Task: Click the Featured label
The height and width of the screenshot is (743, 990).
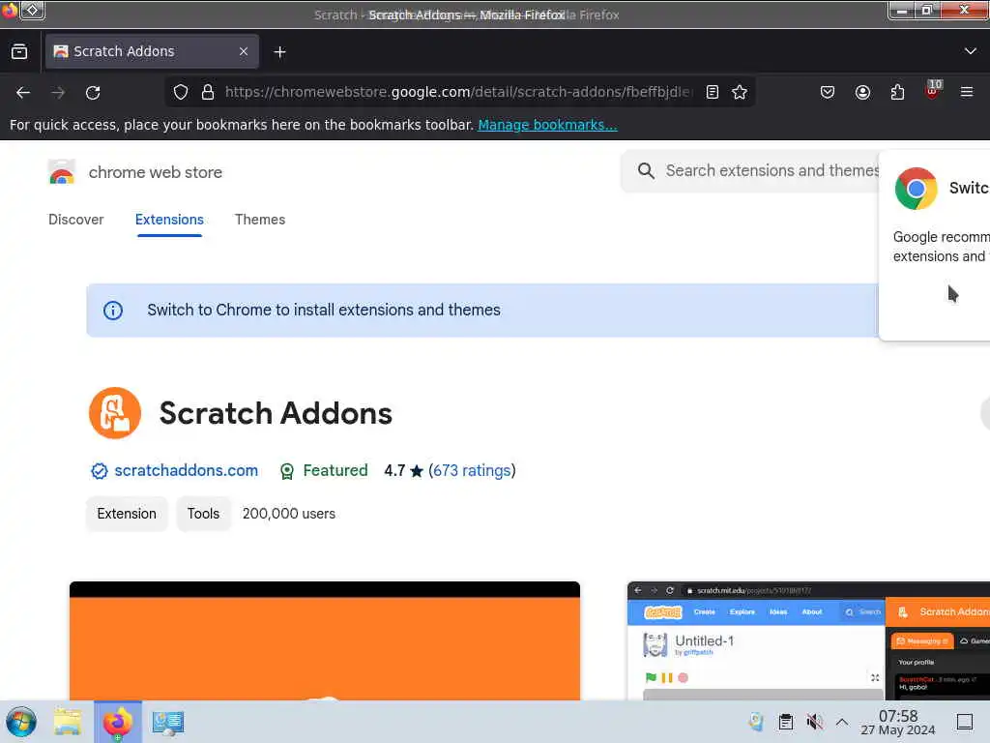Action: pyautogui.click(x=335, y=471)
